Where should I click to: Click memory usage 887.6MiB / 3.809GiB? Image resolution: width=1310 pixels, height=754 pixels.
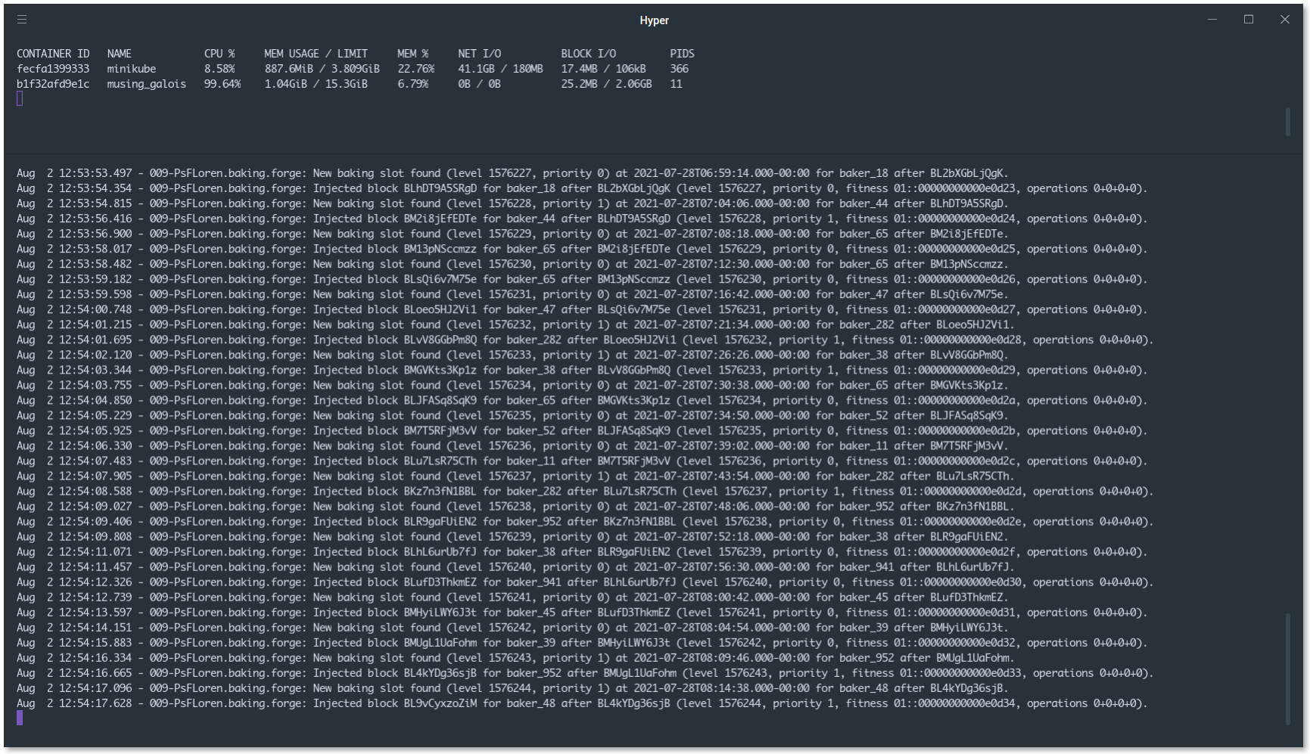tap(322, 69)
